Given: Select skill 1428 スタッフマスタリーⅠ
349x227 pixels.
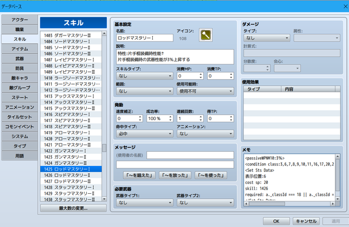Looking at the screenshot, I should (x=71, y=187).
